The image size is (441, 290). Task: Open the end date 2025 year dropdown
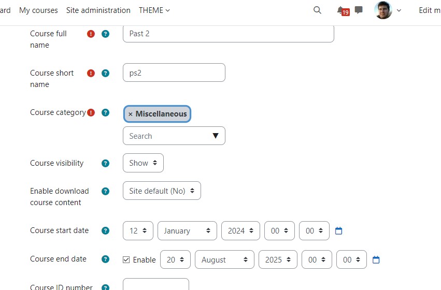(x=278, y=259)
